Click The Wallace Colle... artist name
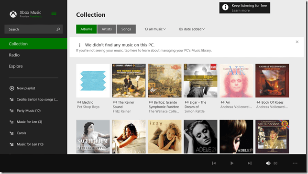This screenshot has width=308, height=174. click(164, 111)
